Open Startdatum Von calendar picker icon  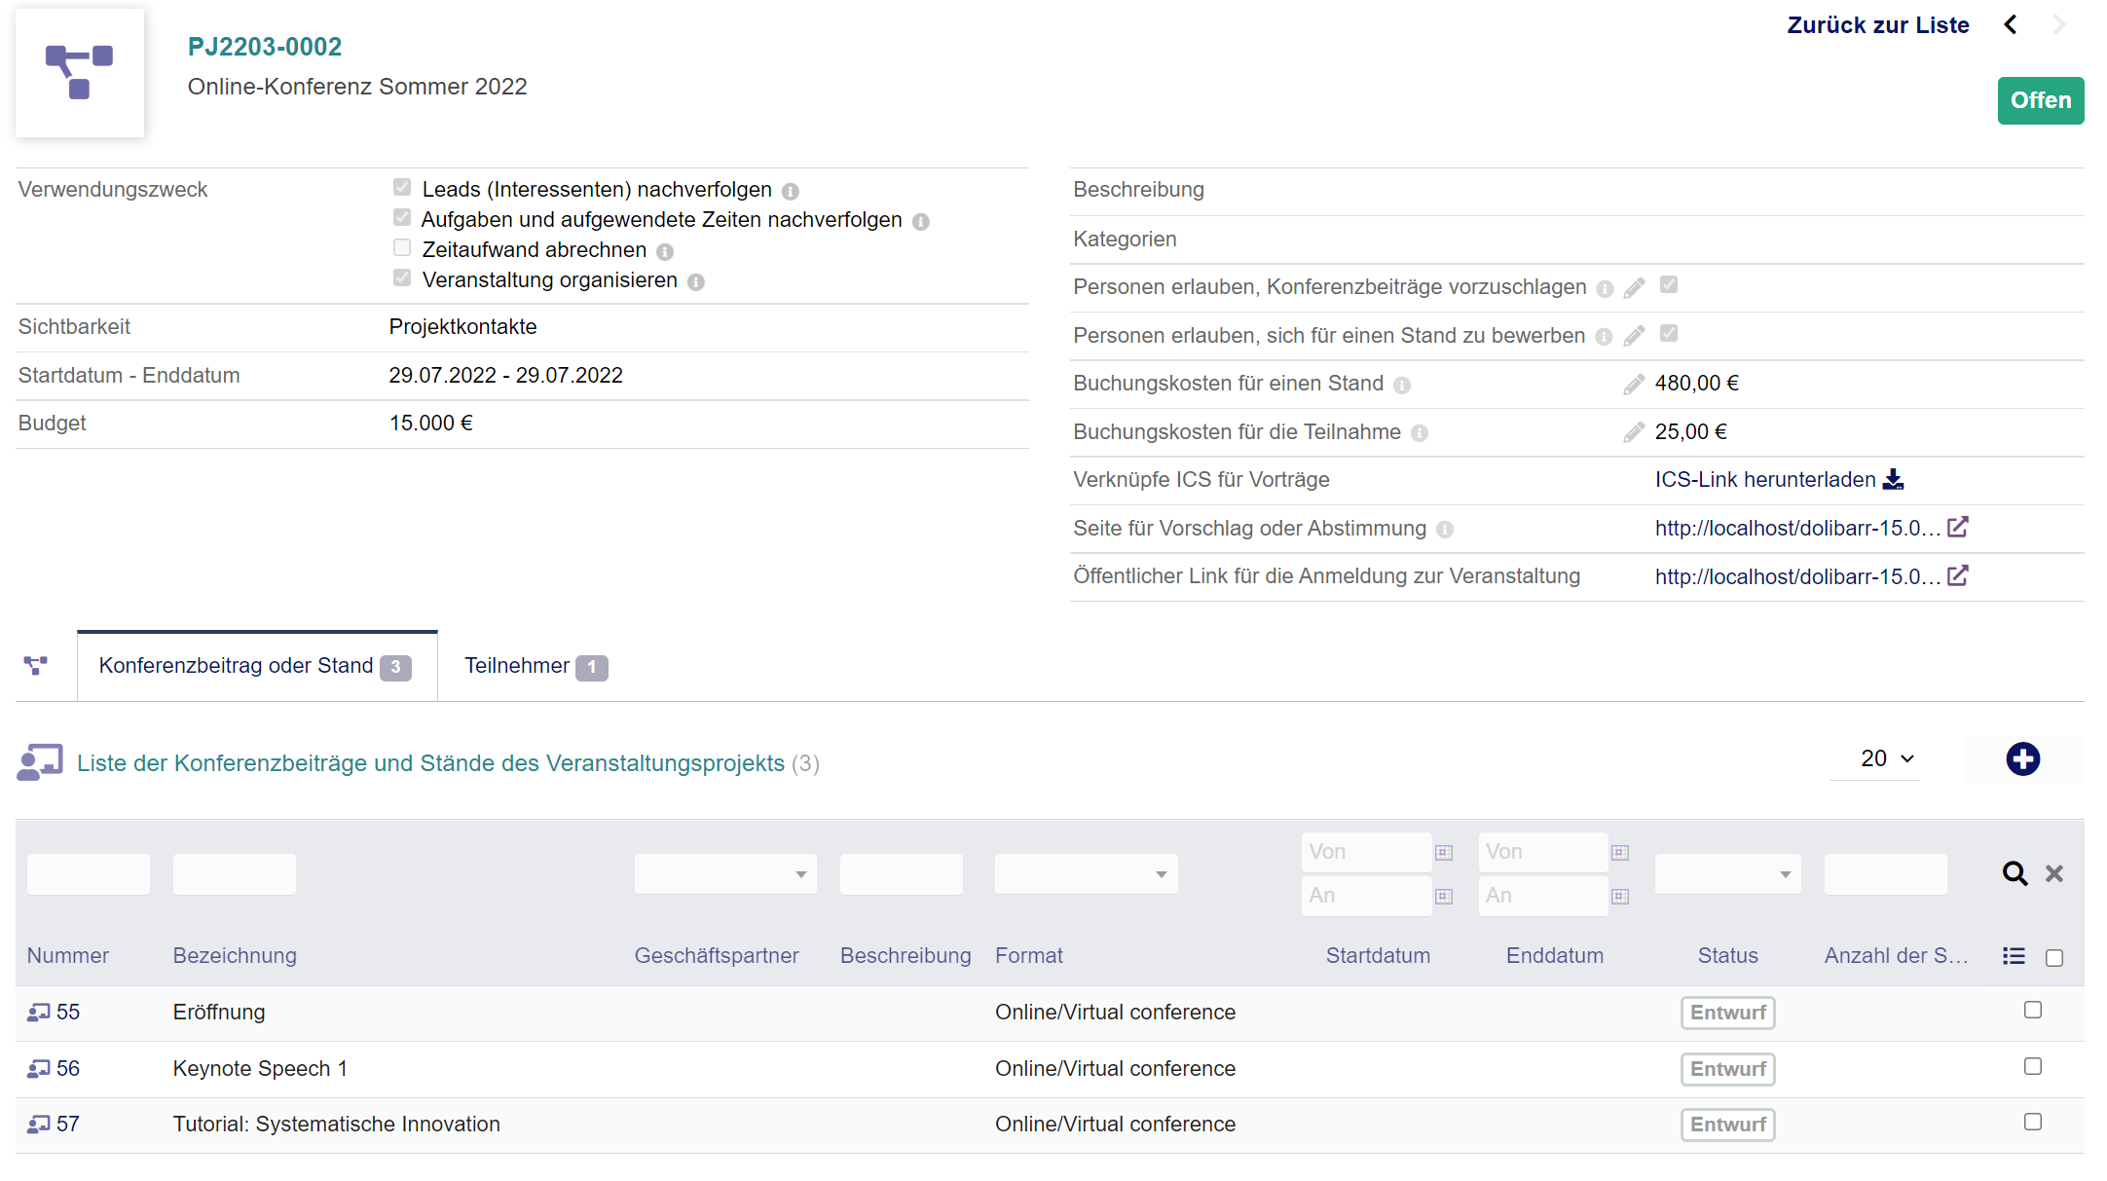(1444, 853)
